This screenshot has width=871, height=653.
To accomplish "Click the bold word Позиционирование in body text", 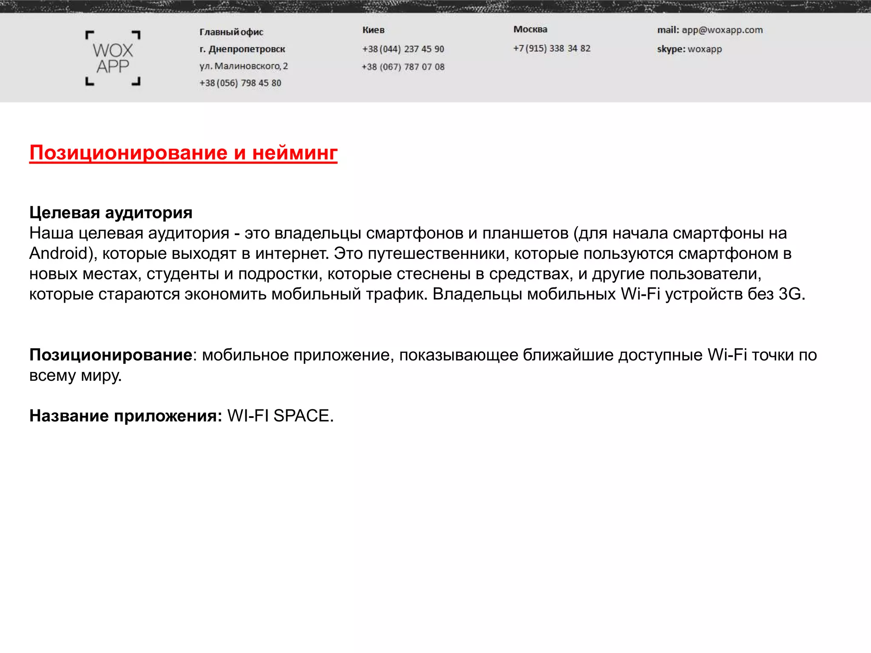I will [x=111, y=355].
